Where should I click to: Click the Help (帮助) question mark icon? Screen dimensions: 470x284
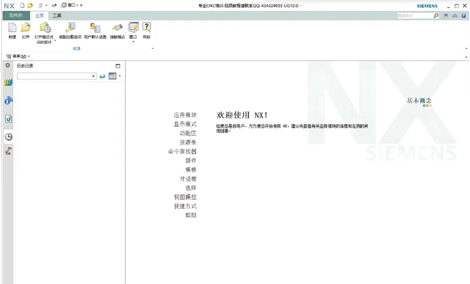click(146, 28)
